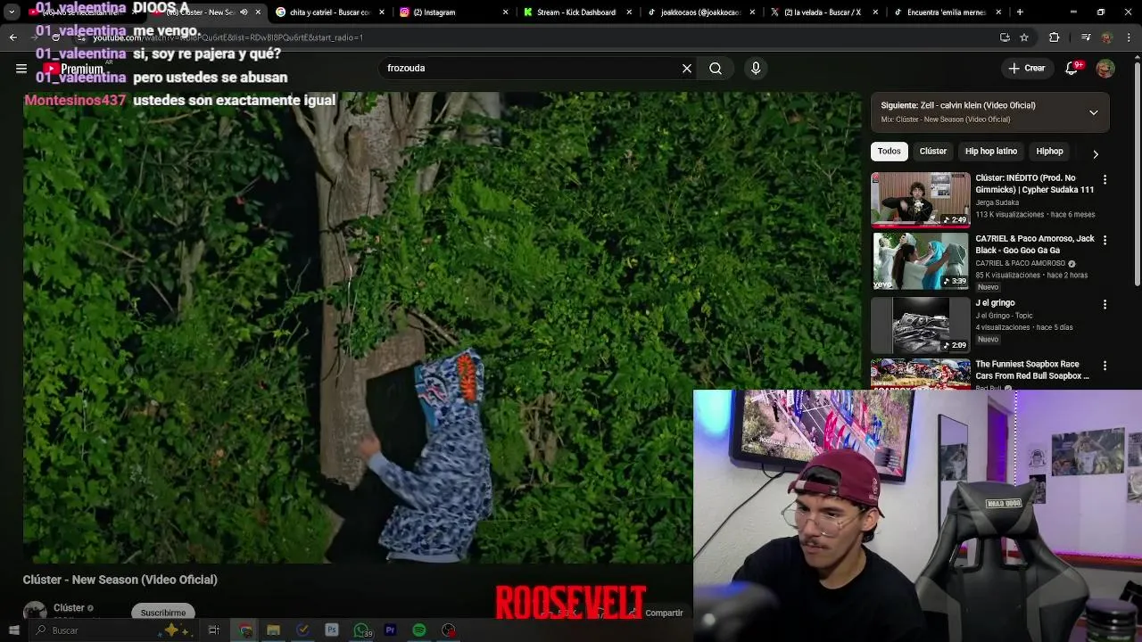This screenshot has width=1142, height=642.
Task: Open the tab search dropdown arrow
Action: click(x=12, y=12)
